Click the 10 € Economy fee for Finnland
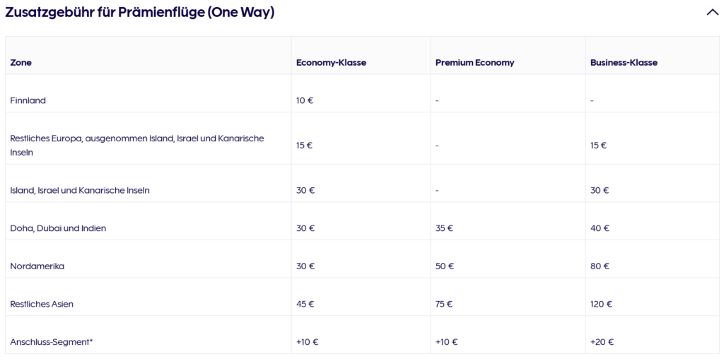This screenshot has width=724, height=359. click(x=305, y=100)
